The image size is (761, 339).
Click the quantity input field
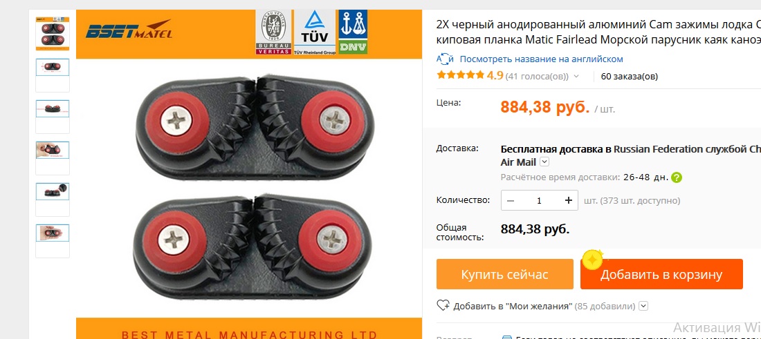coord(539,200)
